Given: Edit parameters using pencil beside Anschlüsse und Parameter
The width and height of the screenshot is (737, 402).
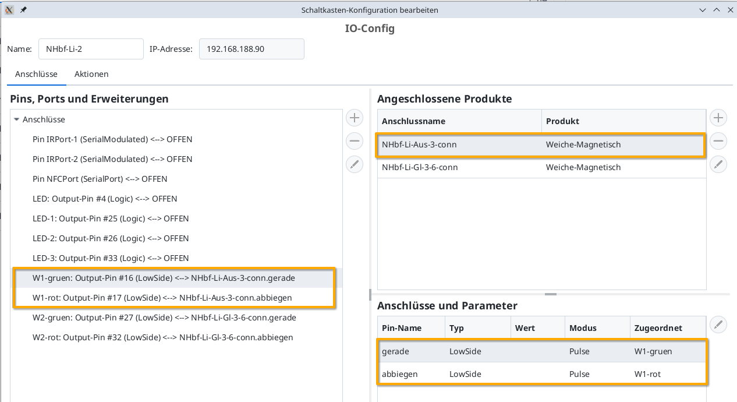Looking at the screenshot, I should tap(718, 325).
